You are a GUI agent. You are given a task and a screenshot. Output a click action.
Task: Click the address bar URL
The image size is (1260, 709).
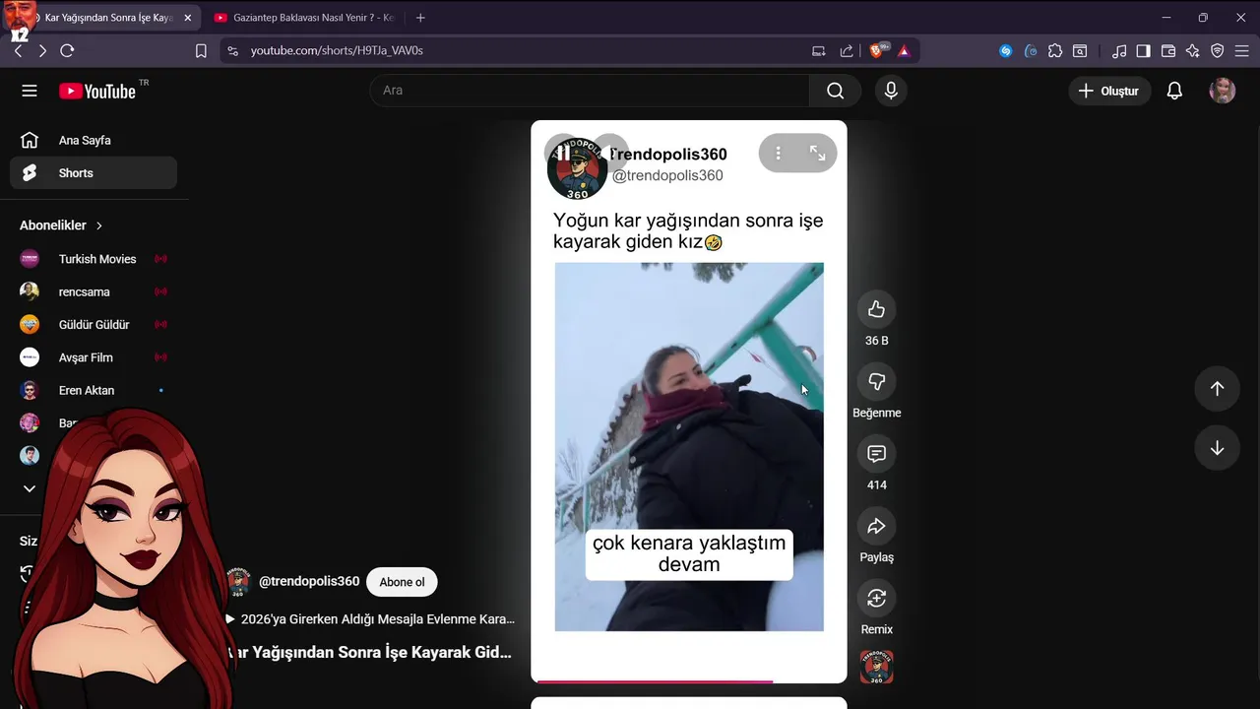click(x=337, y=50)
